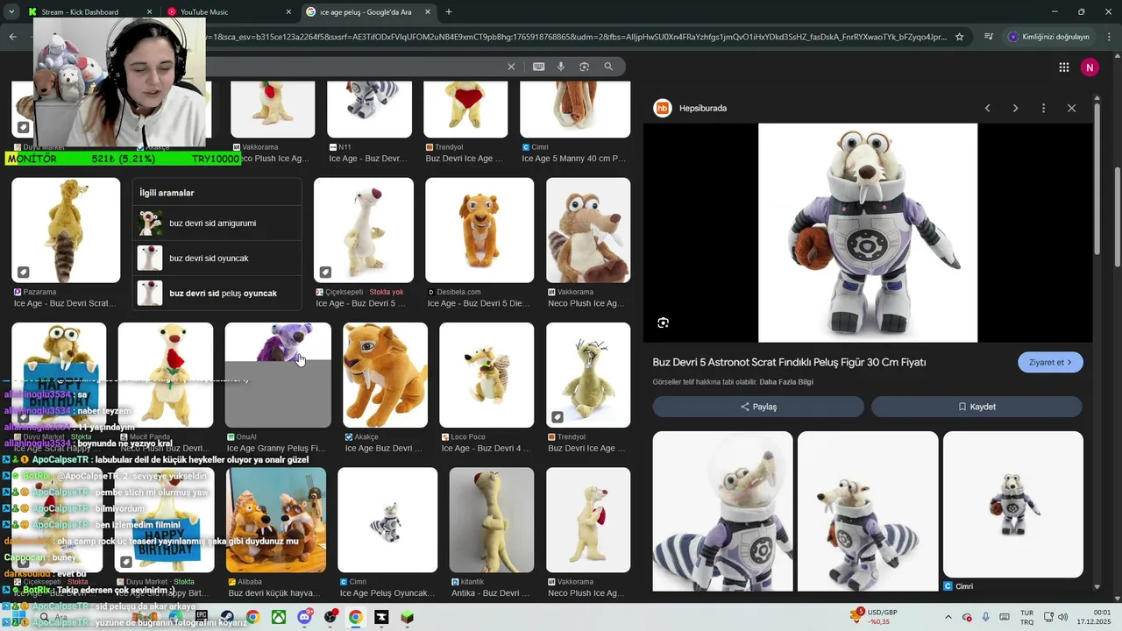Close the YouTube Music tab

(288, 12)
